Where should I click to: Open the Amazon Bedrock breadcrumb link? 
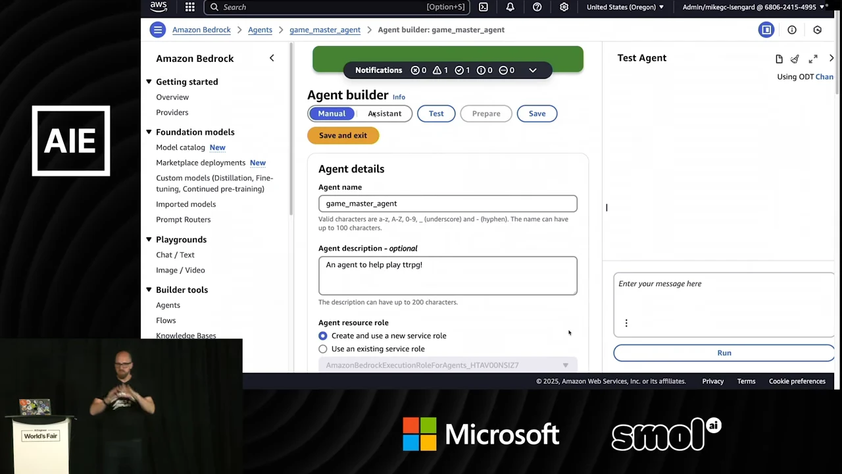[x=201, y=30]
